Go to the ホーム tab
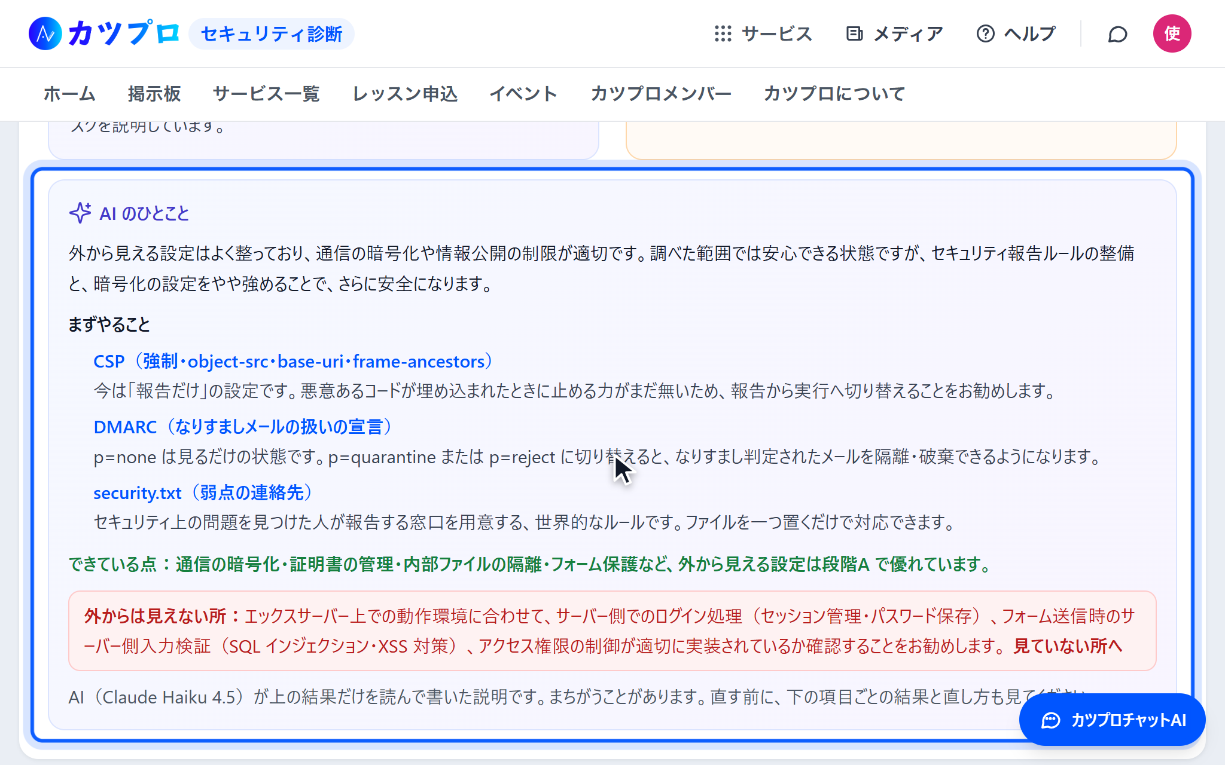 (x=69, y=94)
